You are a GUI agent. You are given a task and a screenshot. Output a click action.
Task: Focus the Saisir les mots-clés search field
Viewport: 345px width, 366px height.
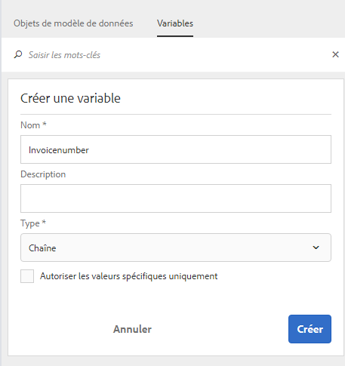click(176, 55)
